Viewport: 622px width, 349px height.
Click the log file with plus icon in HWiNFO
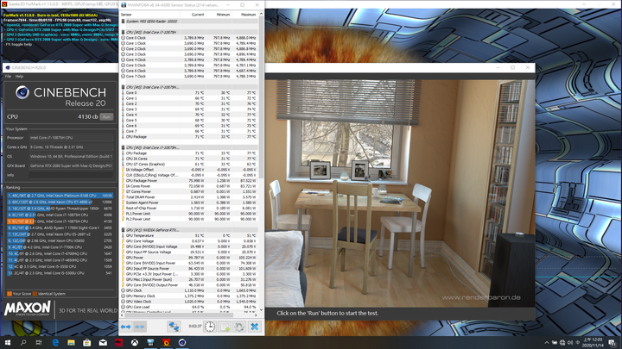click(225, 327)
